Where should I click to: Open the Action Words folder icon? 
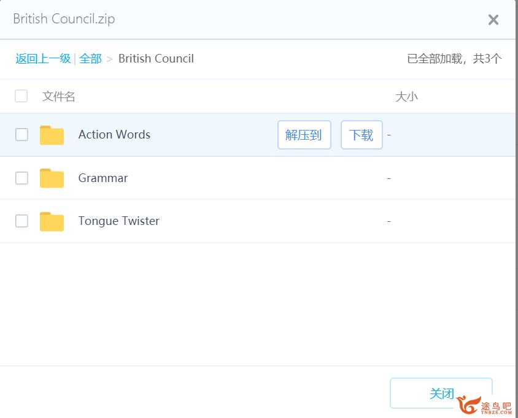pyautogui.click(x=52, y=135)
